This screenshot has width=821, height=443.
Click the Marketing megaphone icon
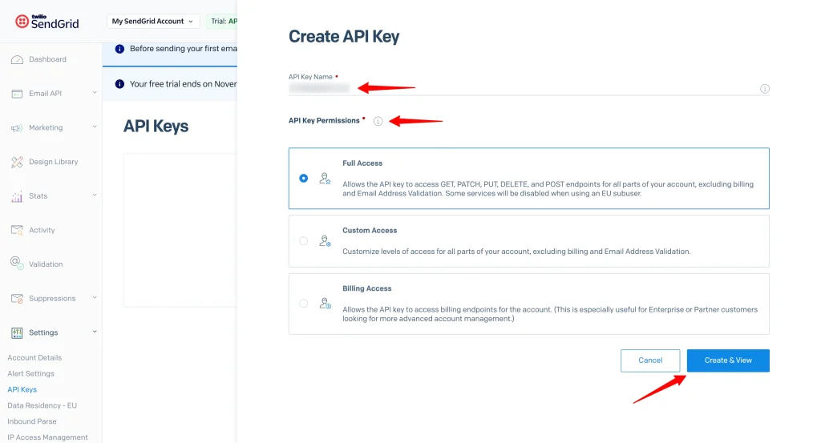(x=17, y=128)
